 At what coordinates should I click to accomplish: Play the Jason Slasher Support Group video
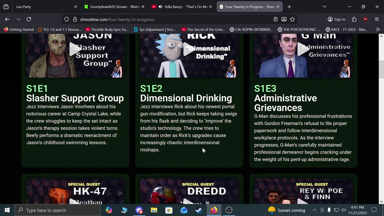[x=75, y=49]
